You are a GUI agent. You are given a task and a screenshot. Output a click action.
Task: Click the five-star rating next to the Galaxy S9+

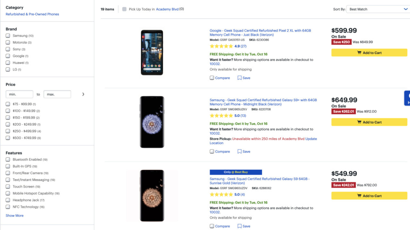click(220, 115)
